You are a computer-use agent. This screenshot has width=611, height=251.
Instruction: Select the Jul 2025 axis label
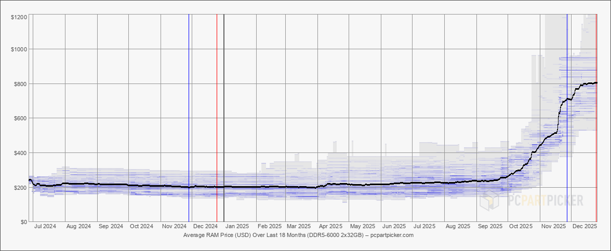(x=424, y=226)
